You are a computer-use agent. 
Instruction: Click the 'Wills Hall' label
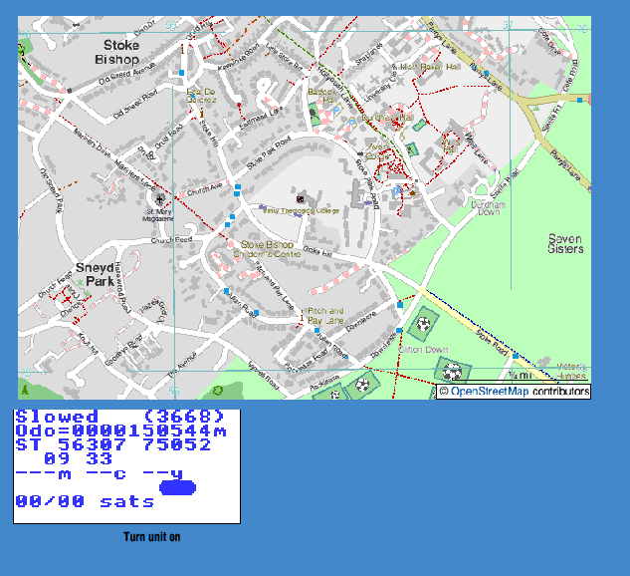(x=451, y=145)
